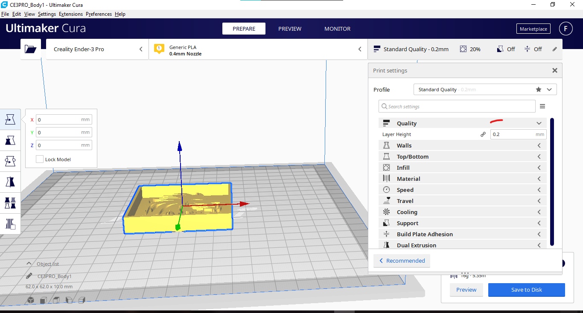Select the Support Blocker tool
This screenshot has width=583, height=313.
pos(10,223)
